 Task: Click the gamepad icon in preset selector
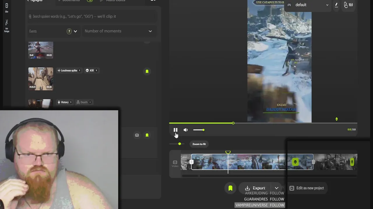289,5
